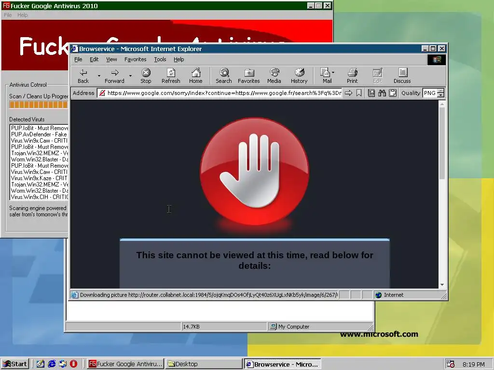Screen dimensions: 494x370
Task: Switch to Fucker Google Antivirus taskbar button
Action: coord(125,364)
